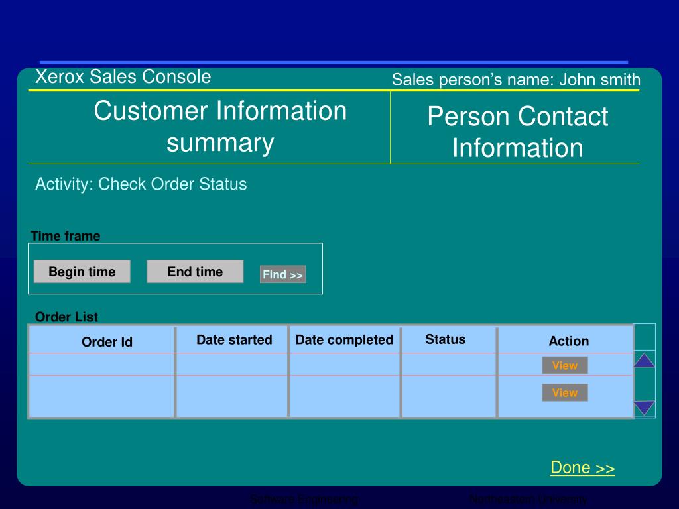Click the Activity: Check Order Status label
The image size is (679, 509).
point(141,184)
